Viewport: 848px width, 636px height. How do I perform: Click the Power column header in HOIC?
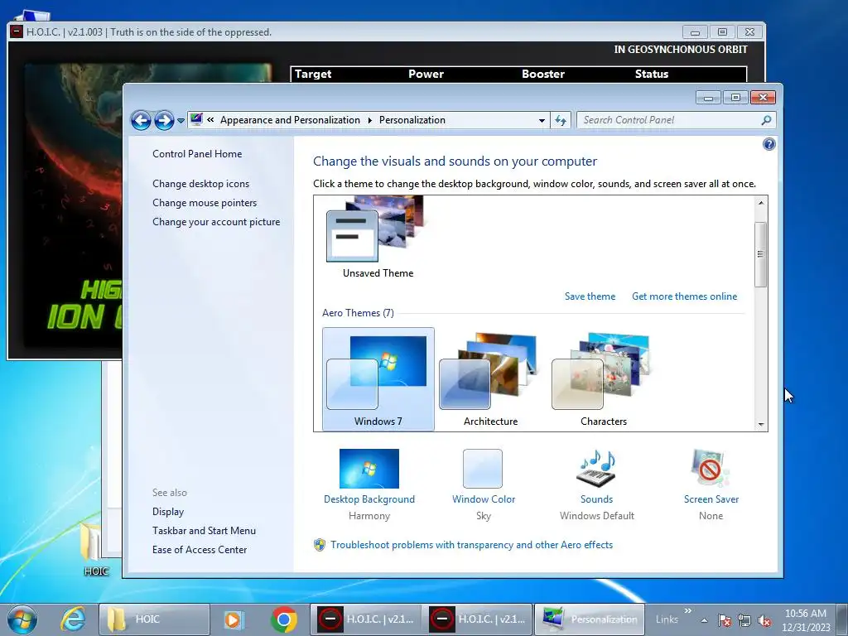tap(426, 74)
